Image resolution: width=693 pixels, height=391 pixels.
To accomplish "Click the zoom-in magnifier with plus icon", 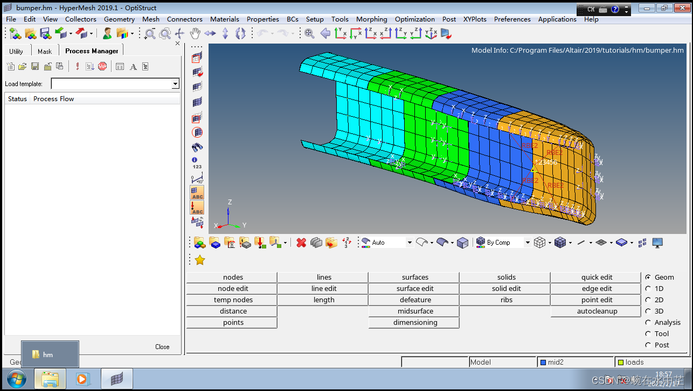I will [309, 33].
